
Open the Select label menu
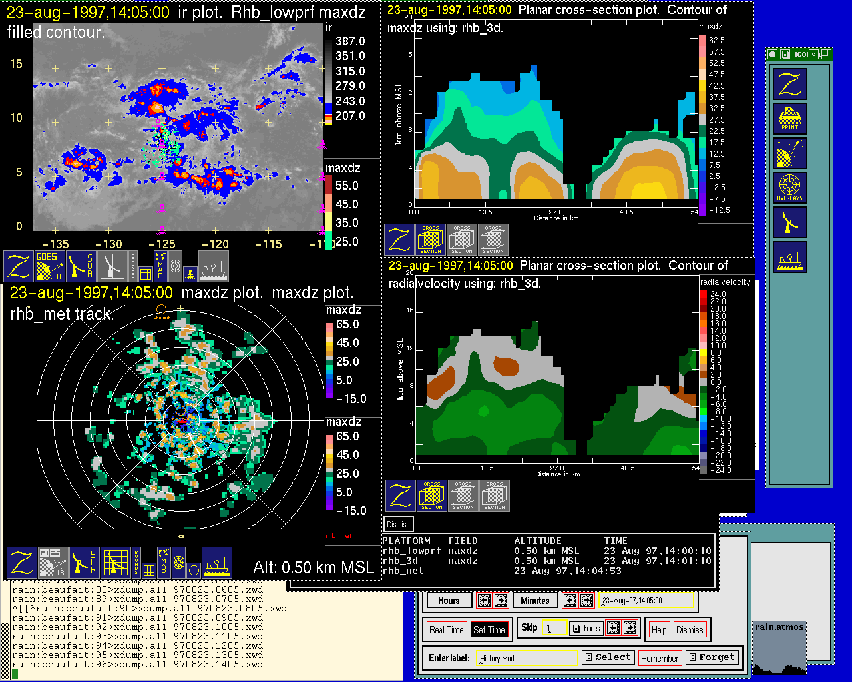click(608, 657)
